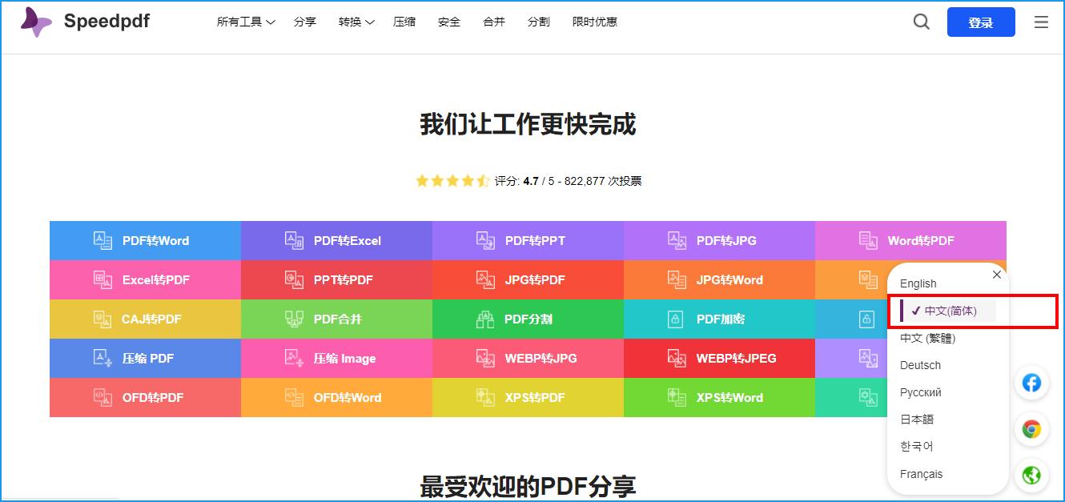Image resolution: width=1065 pixels, height=502 pixels.
Task: Open the WEBP转JPG converter
Action: tap(527, 358)
